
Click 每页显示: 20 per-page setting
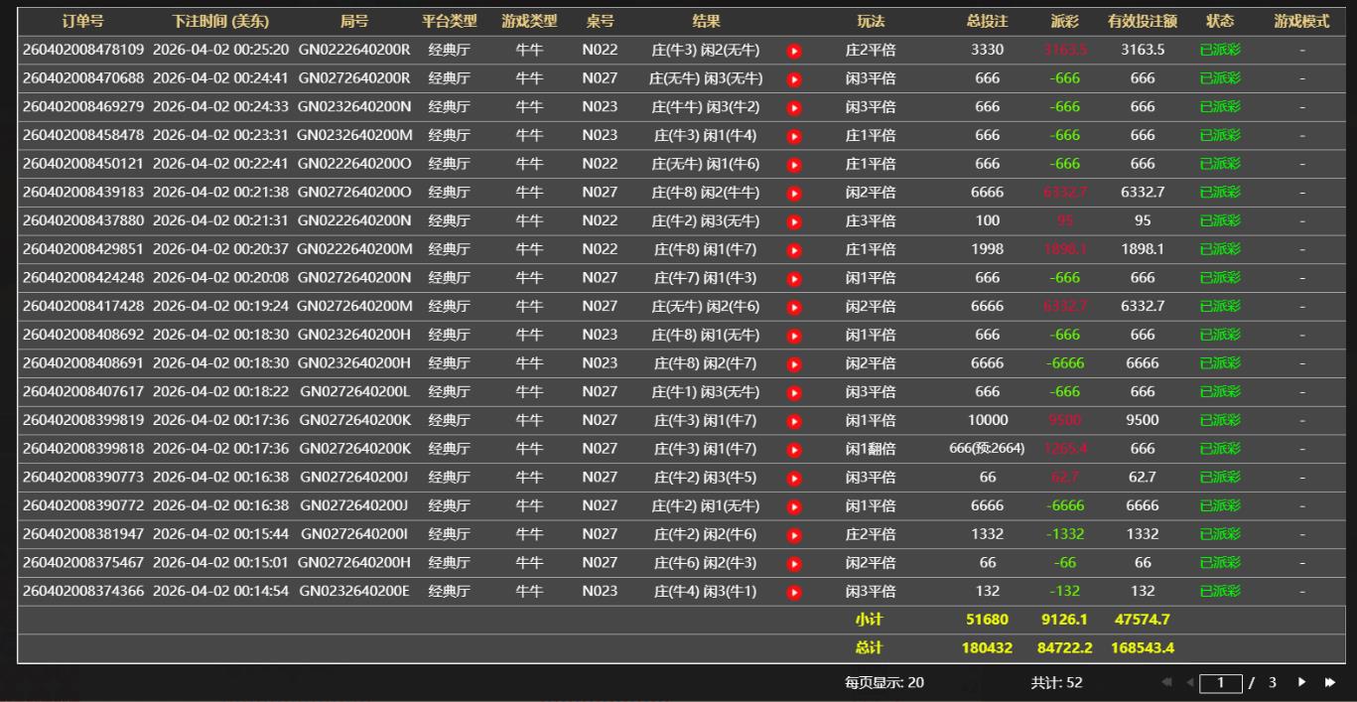click(883, 683)
